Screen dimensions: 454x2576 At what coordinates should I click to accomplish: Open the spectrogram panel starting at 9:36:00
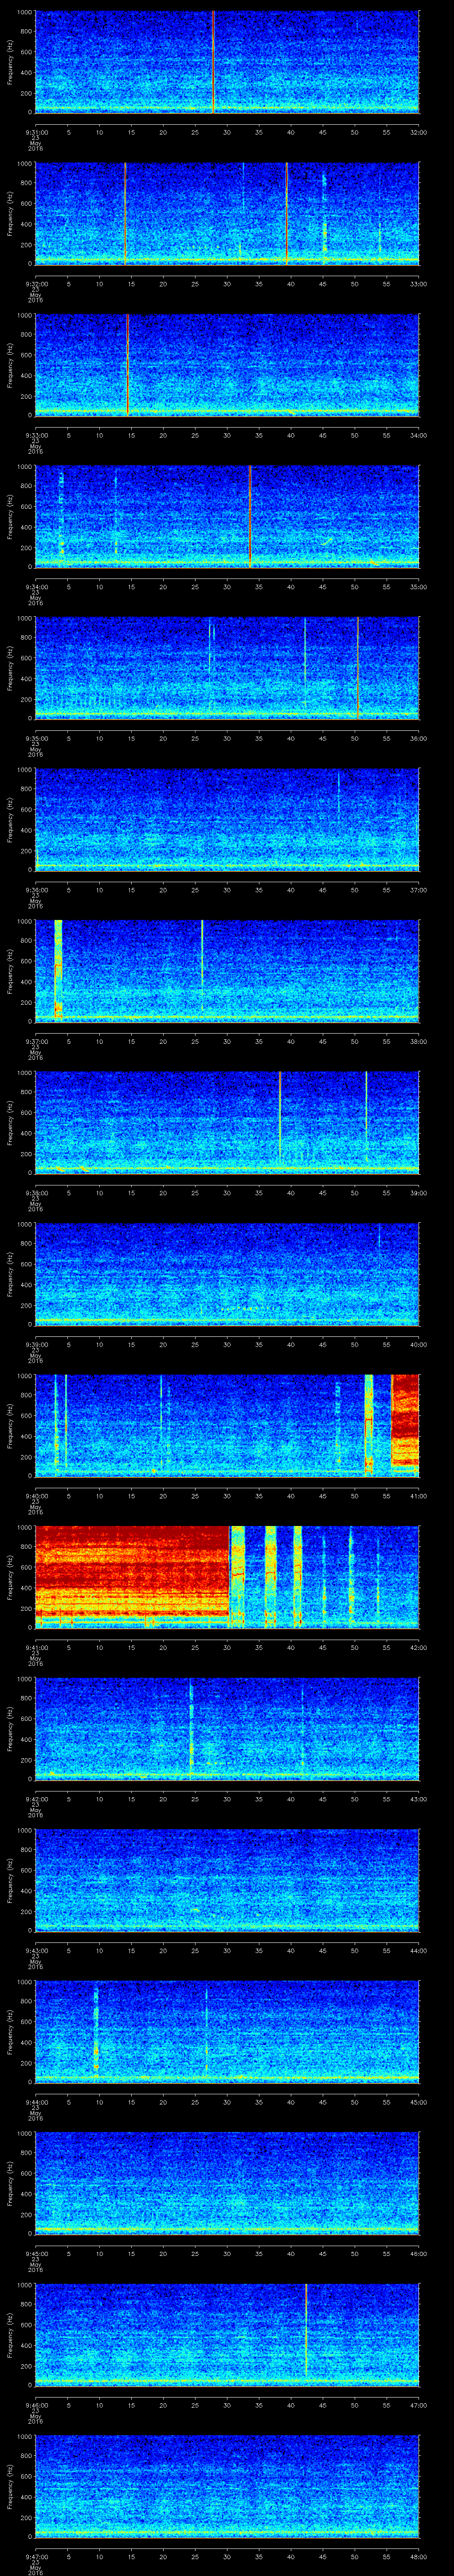tap(227, 819)
